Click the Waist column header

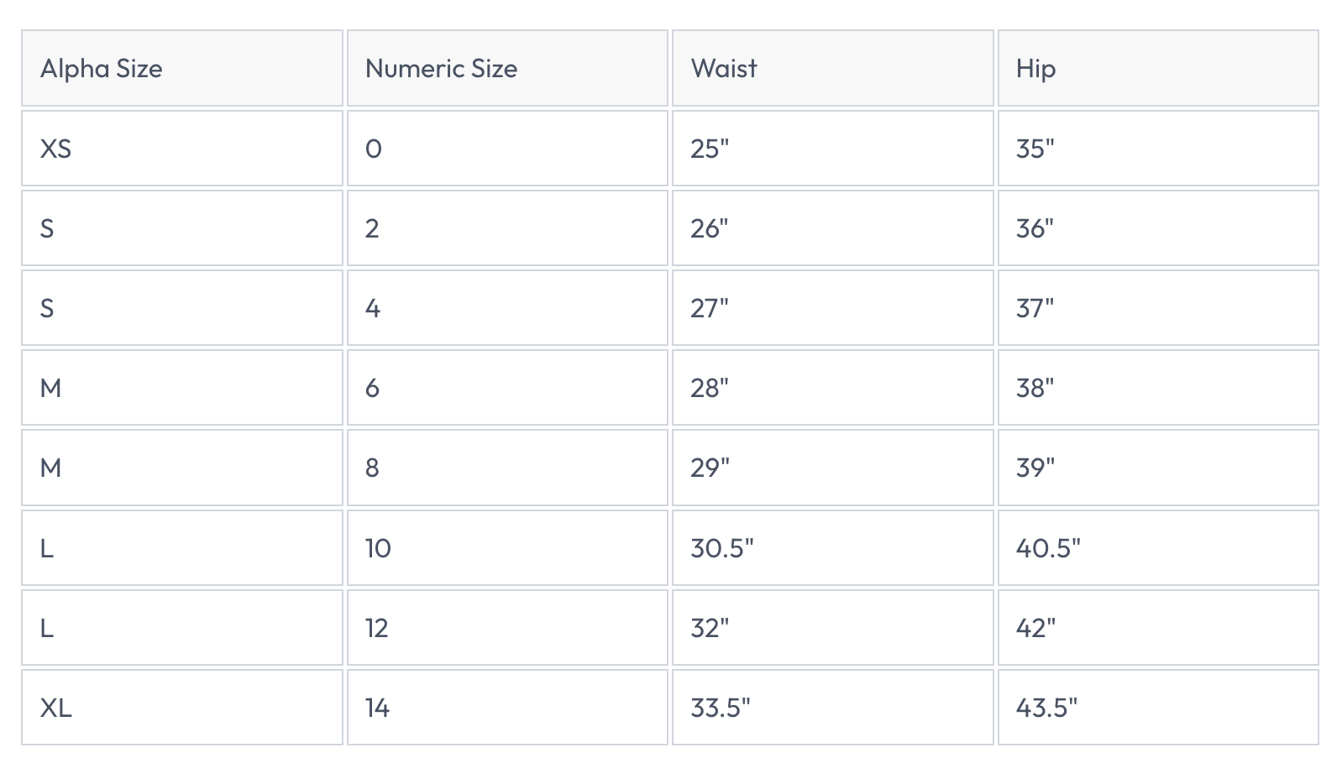[723, 68]
